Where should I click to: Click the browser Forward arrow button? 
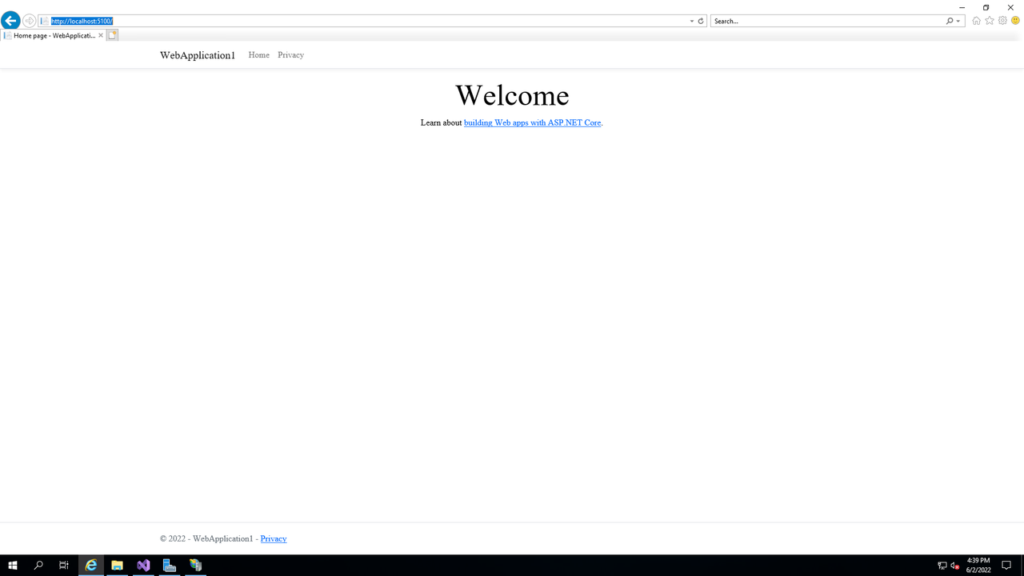(x=30, y=21)
